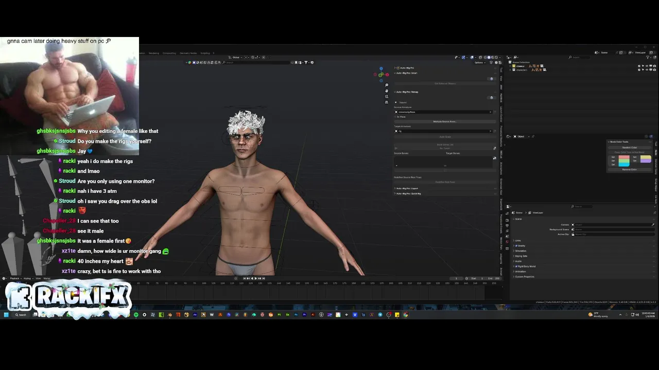
Task: Collapse the Auto-Rig Pro: Smart panel
Action: (395, 73)
